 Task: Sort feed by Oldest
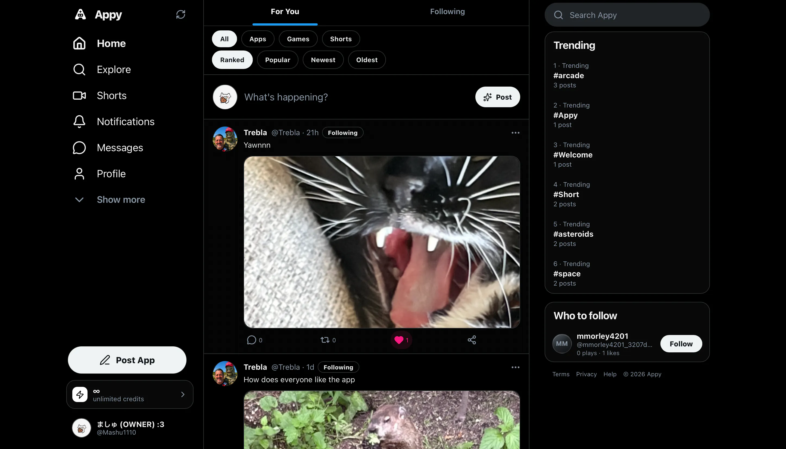coord(367,60)
